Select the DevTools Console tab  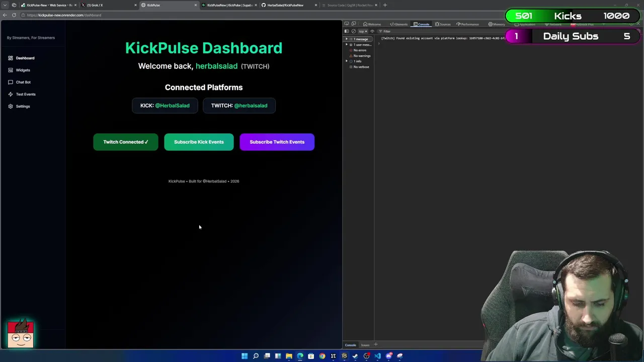422,24
